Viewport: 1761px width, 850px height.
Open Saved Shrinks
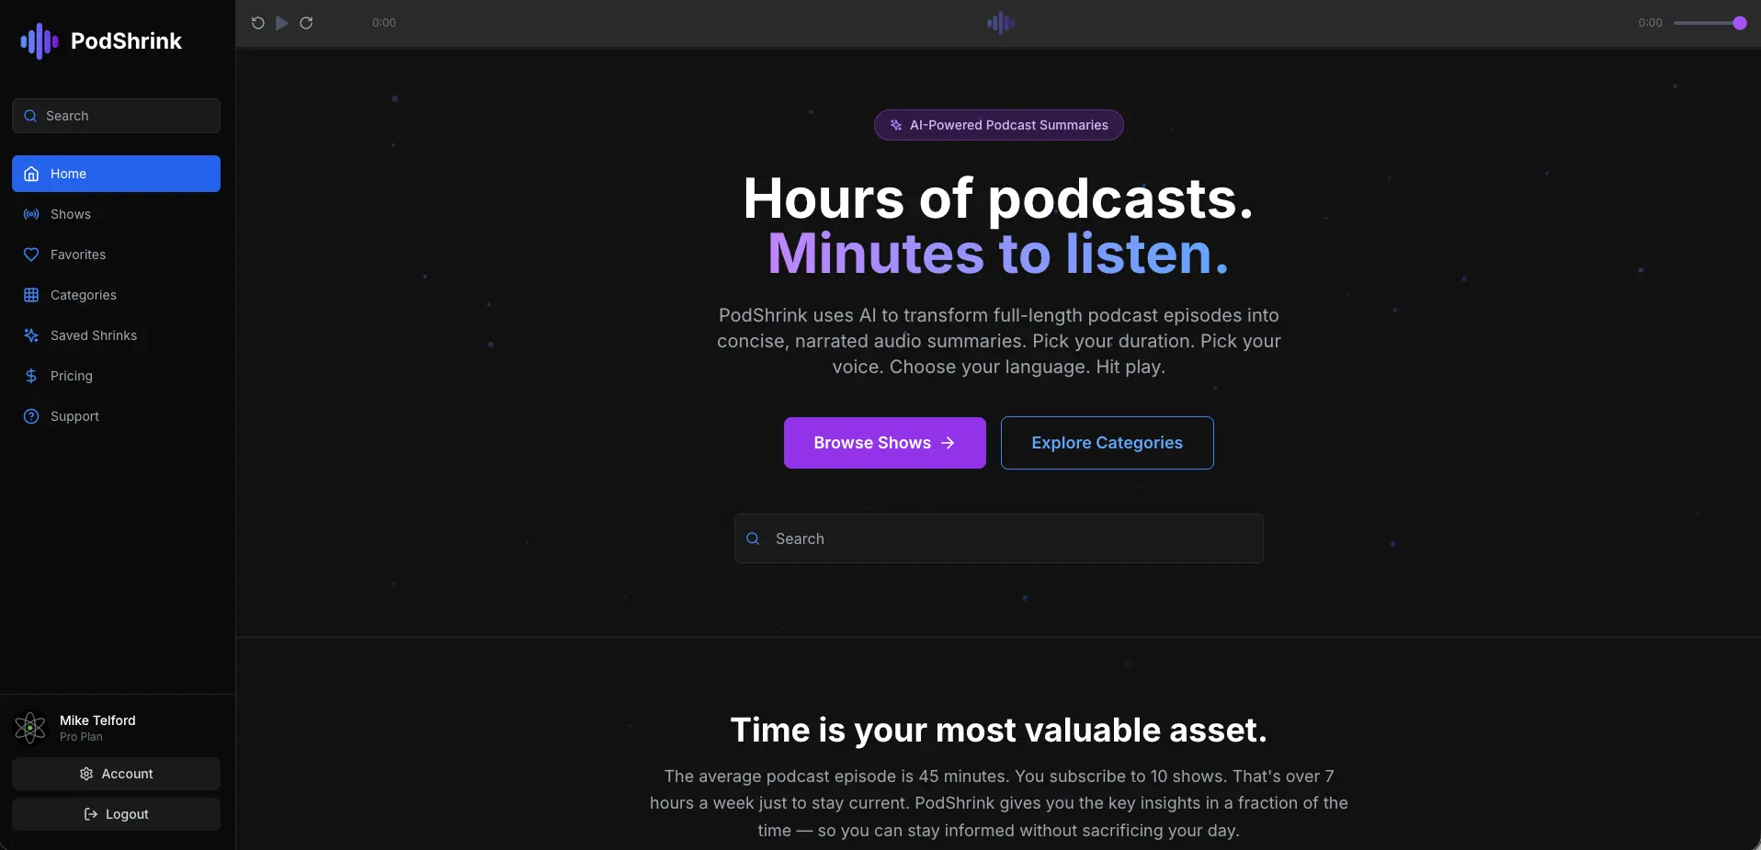point(116,335)
